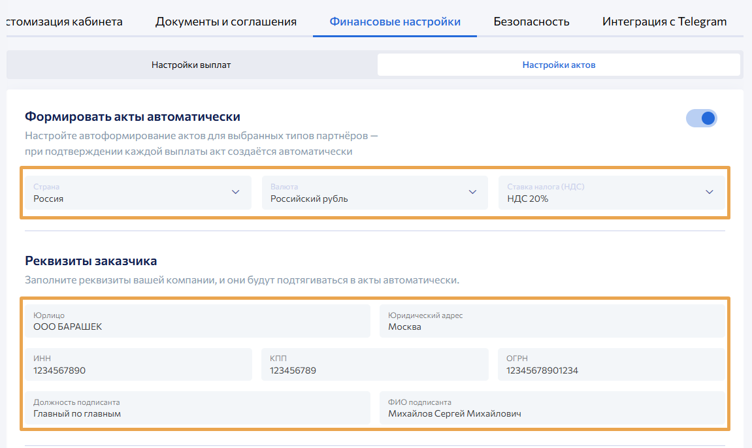Open the Страна dropdown with Россия

click(137, 193)
